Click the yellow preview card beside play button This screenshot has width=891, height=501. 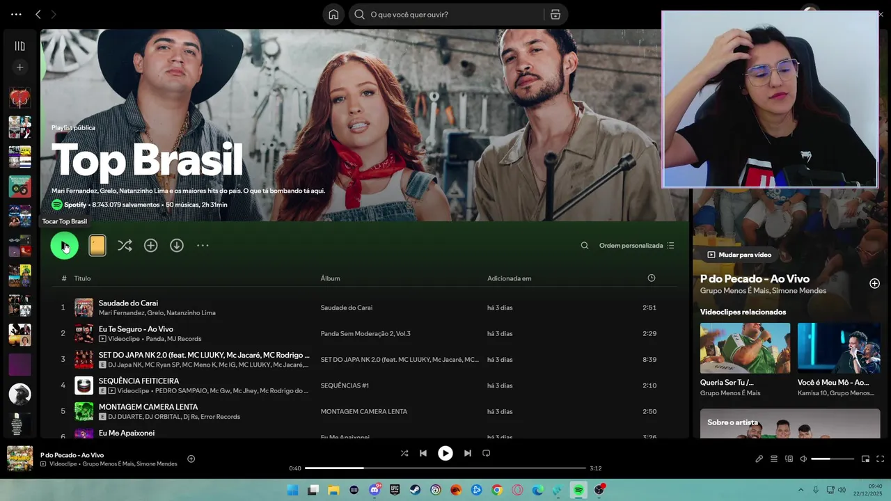[x=97, y=246]
